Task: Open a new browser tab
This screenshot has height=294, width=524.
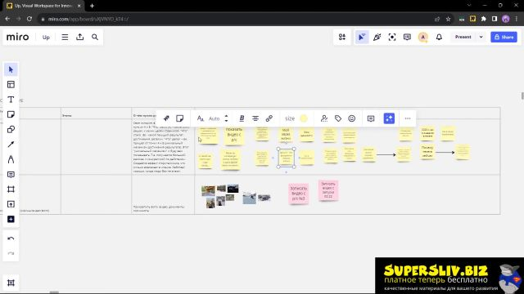Action: 92,6
